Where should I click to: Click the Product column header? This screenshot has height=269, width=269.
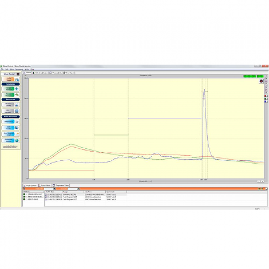click(x=33, y=192)
